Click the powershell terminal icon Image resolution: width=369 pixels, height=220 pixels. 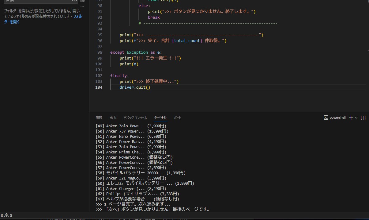pyautogui.click(x=326, y=118)
